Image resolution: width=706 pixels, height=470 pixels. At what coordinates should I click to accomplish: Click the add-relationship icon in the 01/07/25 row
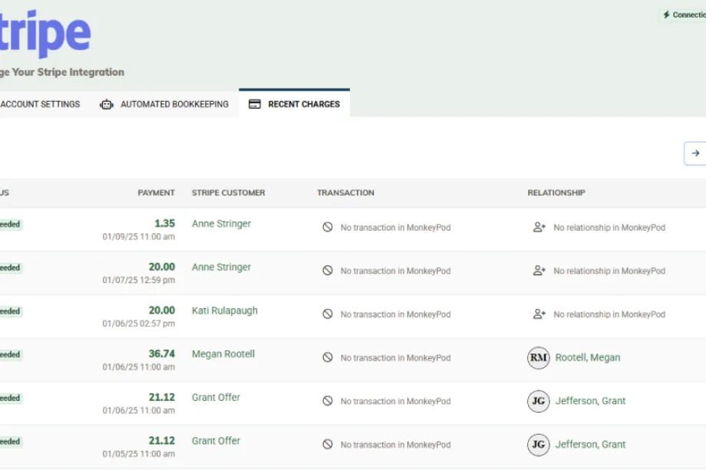point(539,271)
